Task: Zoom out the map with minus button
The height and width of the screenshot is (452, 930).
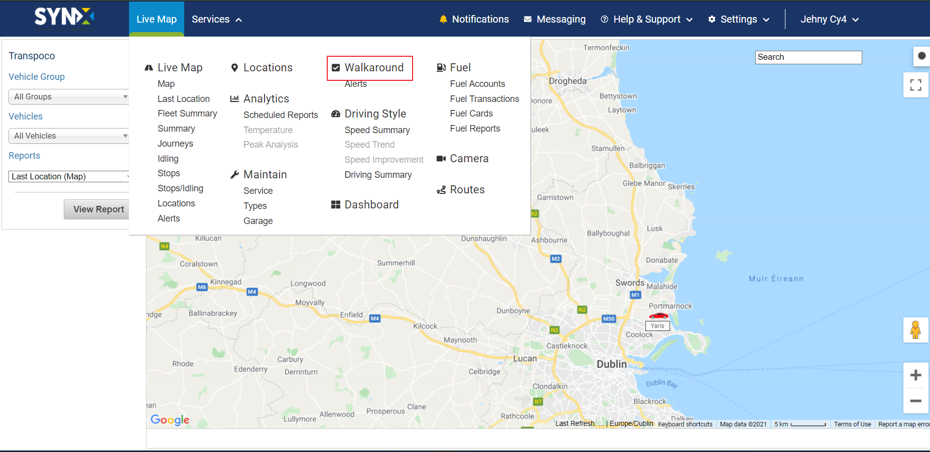Action: pyautogui.click(x=915, y=401)
